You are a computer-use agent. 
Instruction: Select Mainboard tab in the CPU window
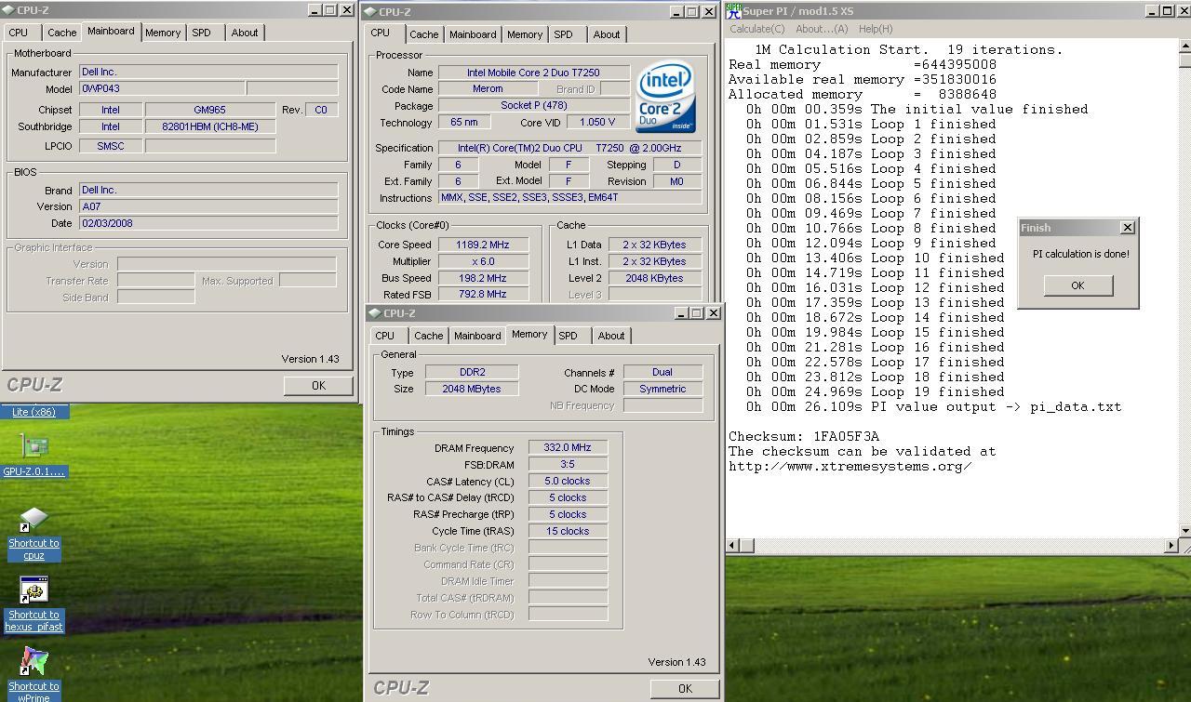pyautogui.click(x=473, y=34)
